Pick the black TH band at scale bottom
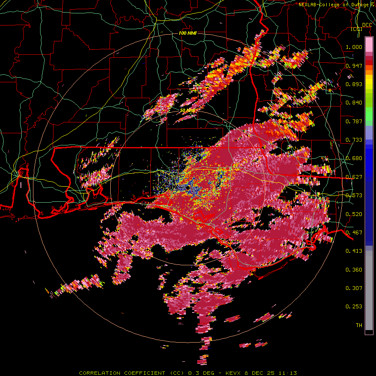Screen dimensions: 376x376 (369, 332)
